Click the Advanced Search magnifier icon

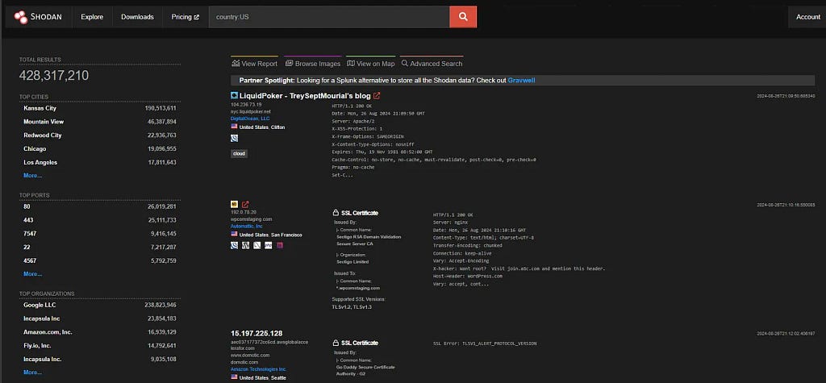click(405, 63)
